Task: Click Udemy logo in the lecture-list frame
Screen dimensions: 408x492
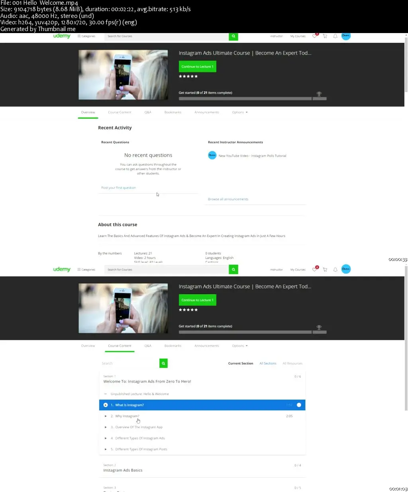Action: coord(62,269)
